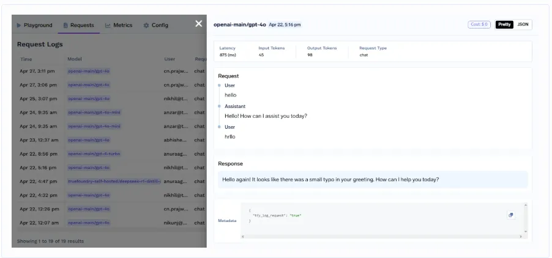Viewport: 552px width, 258px height.
Task: Switch view to JSON format
Action: point(523,24)
